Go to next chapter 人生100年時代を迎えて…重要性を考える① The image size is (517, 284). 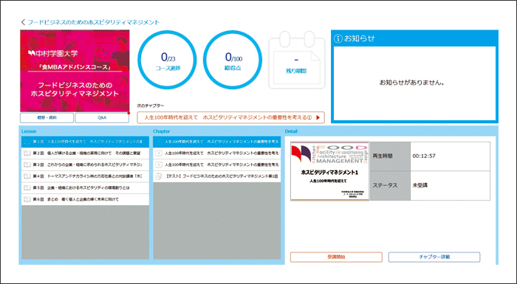(230, 117)
